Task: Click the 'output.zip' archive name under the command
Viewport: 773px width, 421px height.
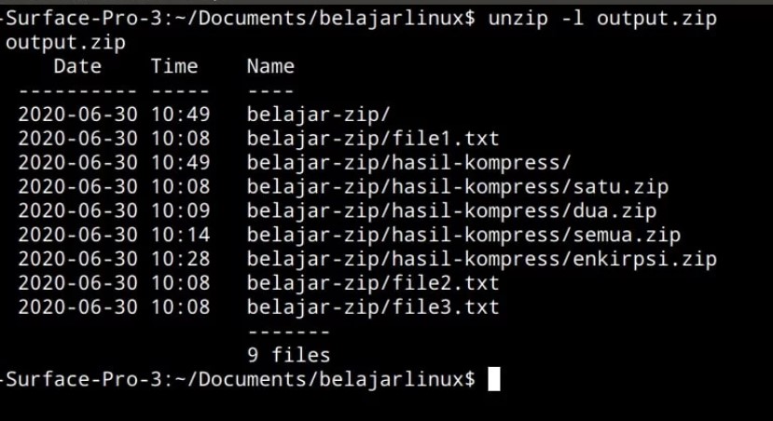Action: [65, 42]
